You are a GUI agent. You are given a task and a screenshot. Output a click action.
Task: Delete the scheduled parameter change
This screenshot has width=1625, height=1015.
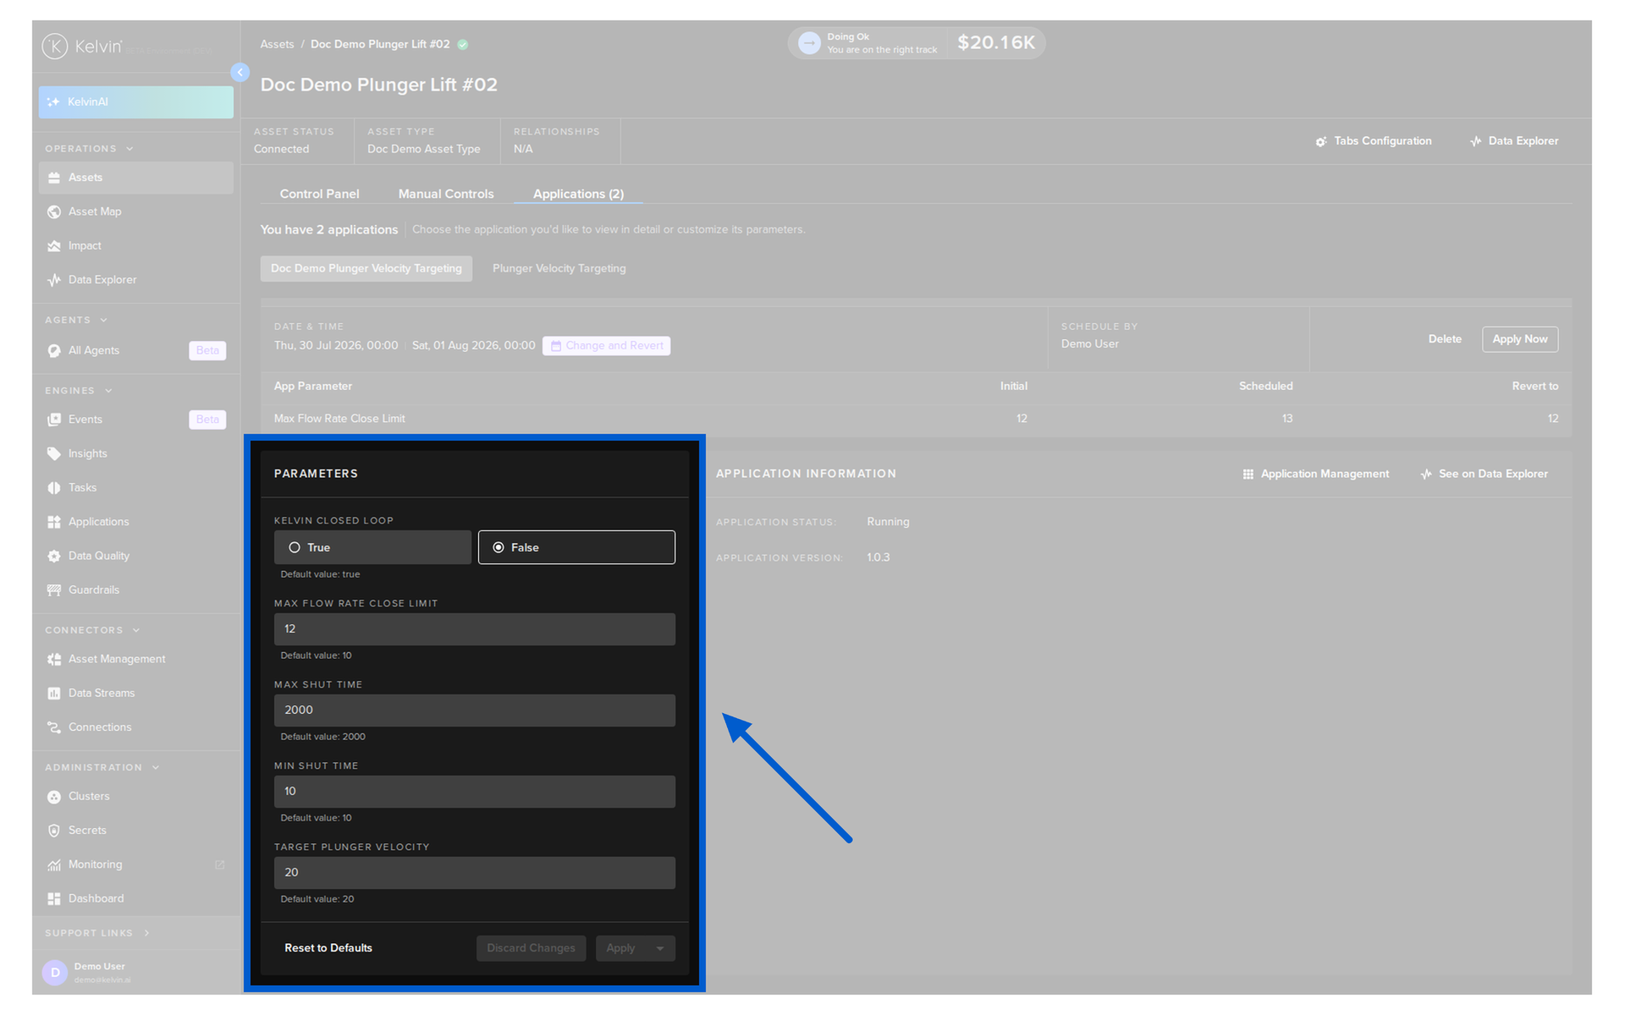(x=1445, y=339)
